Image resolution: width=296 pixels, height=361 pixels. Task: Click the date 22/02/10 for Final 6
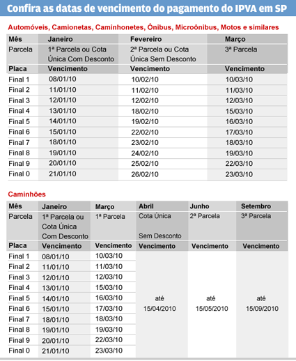point(145,132)
